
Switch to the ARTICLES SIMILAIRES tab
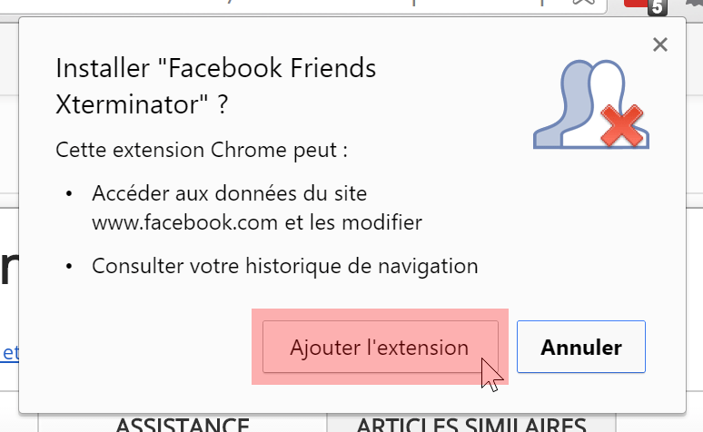coord(471,424)
